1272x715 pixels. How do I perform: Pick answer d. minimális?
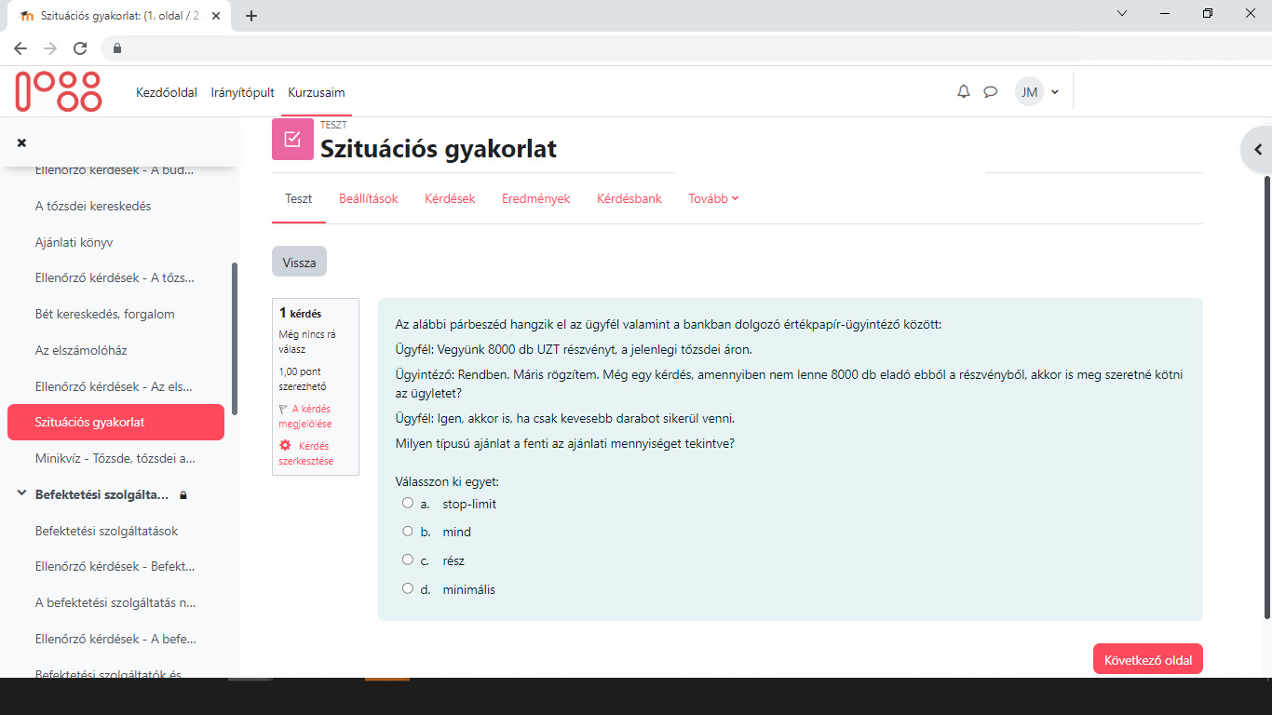[407, 587]
